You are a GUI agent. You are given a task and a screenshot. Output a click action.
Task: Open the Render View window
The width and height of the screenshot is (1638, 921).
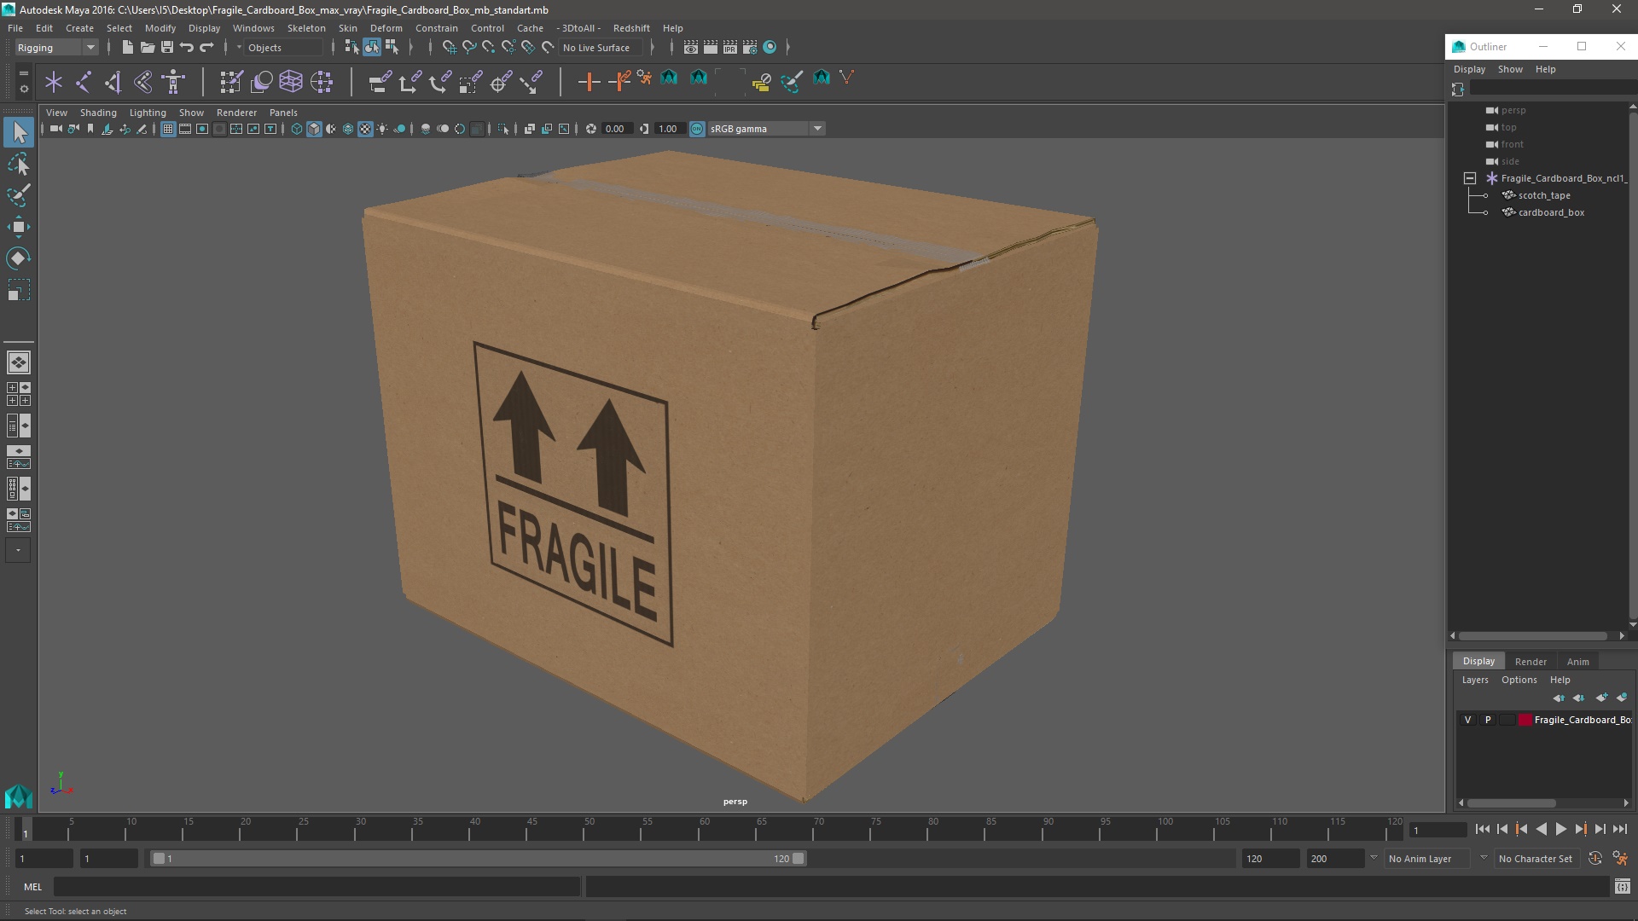[691, 47]
